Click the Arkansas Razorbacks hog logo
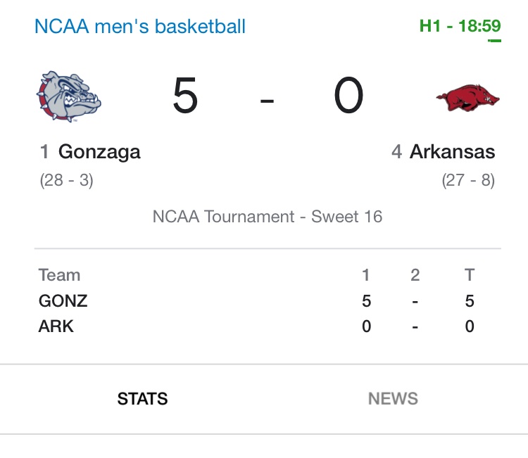 pos(467,98)
